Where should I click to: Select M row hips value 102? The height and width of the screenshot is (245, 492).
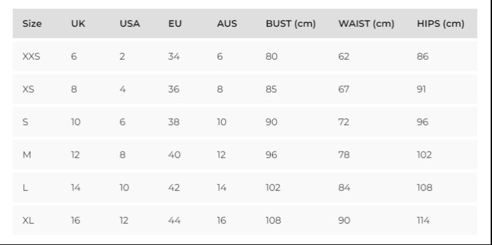click(424, 155)
